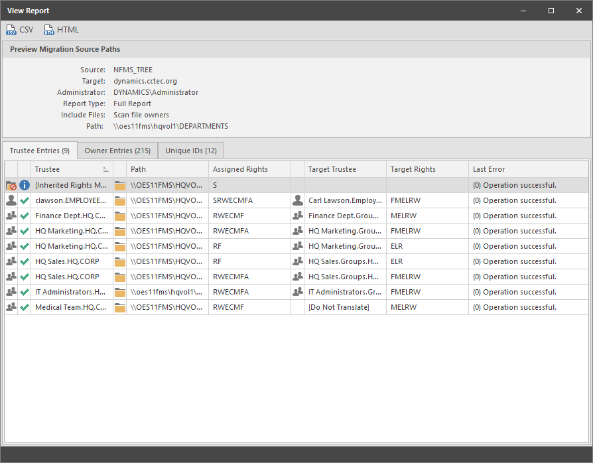Viewport: 593px width, 463px height.
Task: Click the Last Error column header
Action: [527, 169]
